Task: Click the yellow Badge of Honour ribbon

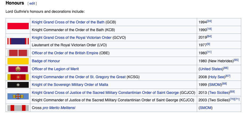Action: (x=18, y=61)
